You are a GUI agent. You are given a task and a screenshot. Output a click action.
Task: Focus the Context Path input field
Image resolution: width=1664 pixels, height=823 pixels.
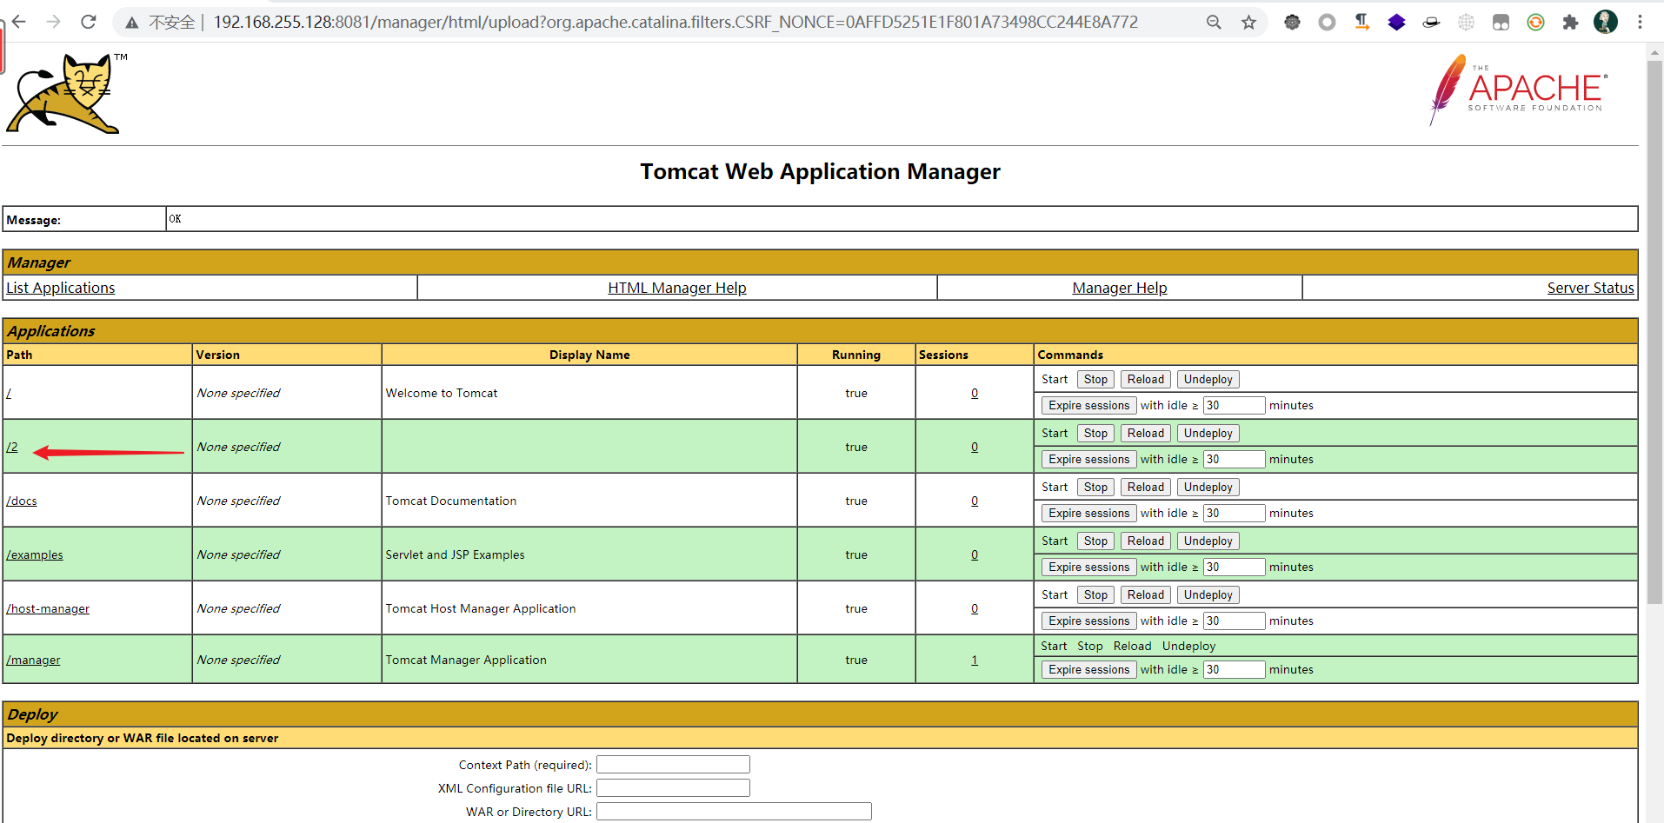[x=673, y=765]
